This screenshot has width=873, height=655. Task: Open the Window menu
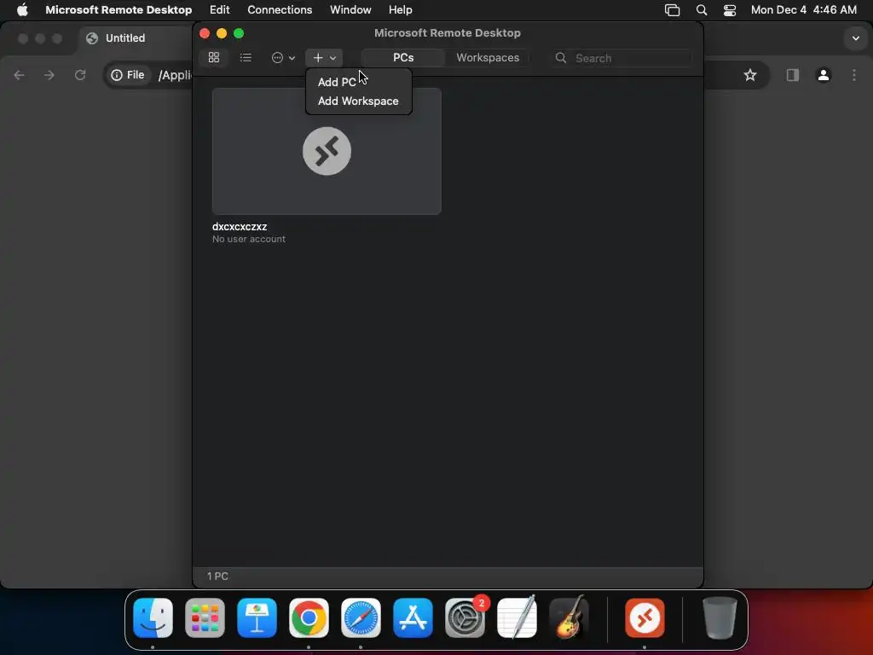(x=350, y=9)
